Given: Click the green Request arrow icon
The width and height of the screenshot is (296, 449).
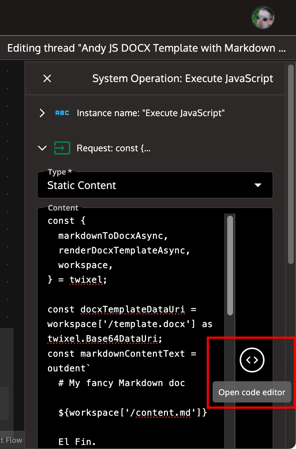Looking at the screenshot, I should pos(62,148).
